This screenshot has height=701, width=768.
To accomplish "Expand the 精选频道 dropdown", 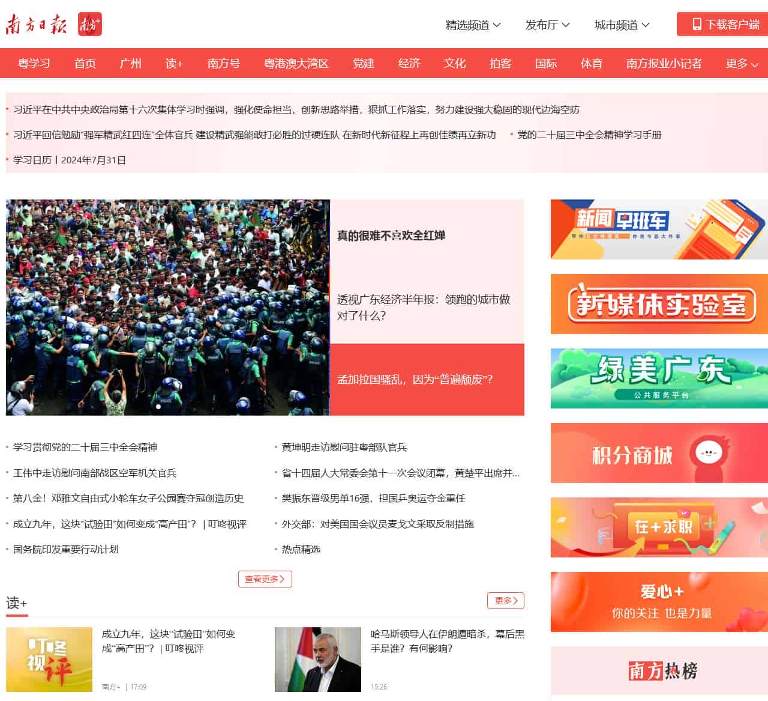I will (472, 25).
